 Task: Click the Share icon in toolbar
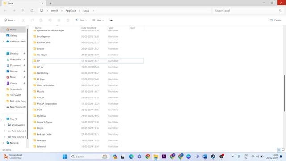(x=59, y=20)
